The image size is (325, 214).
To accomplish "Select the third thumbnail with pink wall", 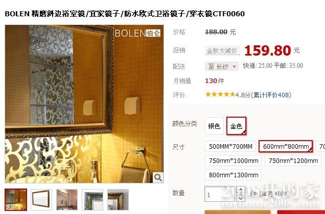I will pos(67,200).
